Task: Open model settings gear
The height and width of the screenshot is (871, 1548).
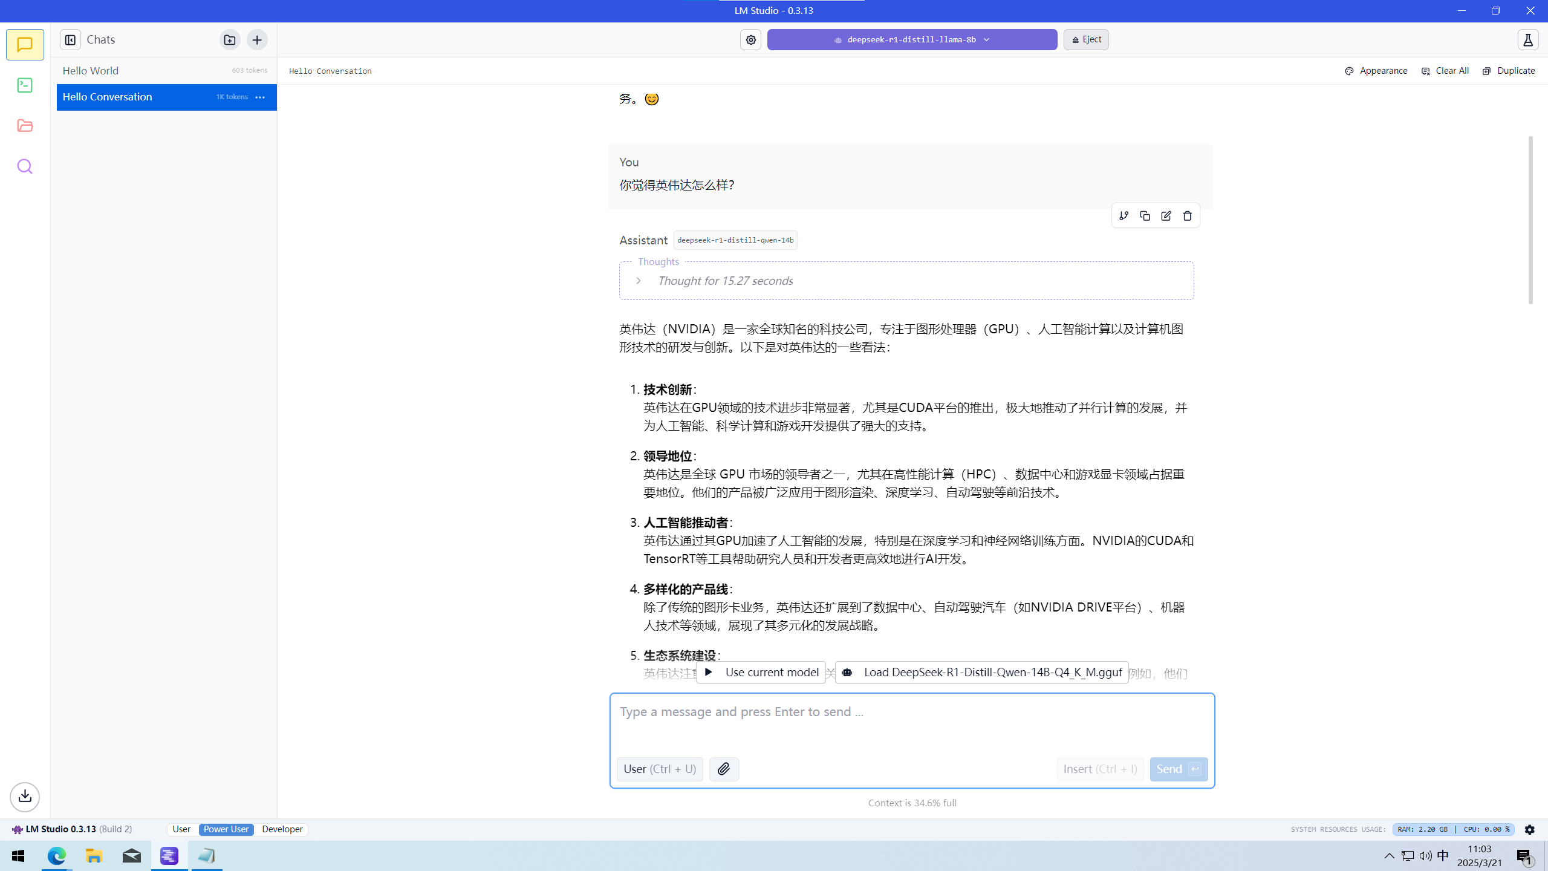Action: click(x=750, y=40)
